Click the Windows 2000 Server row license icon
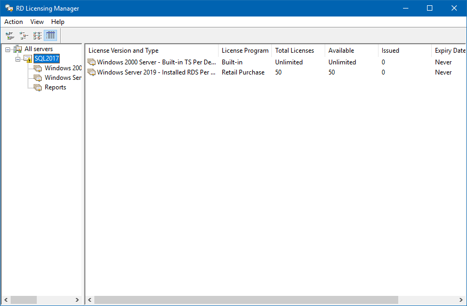This screenshot has width=467, height=306. [92, 62]
